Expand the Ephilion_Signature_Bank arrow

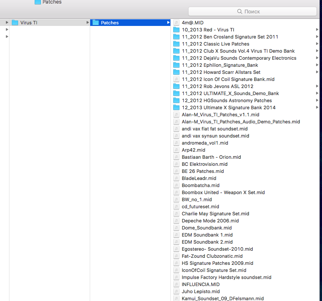click(317, 65)
